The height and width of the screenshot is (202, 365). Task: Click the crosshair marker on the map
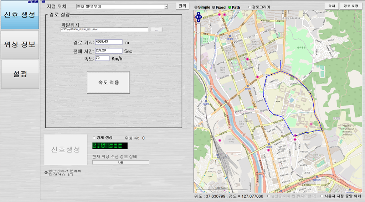pos(278,101)
